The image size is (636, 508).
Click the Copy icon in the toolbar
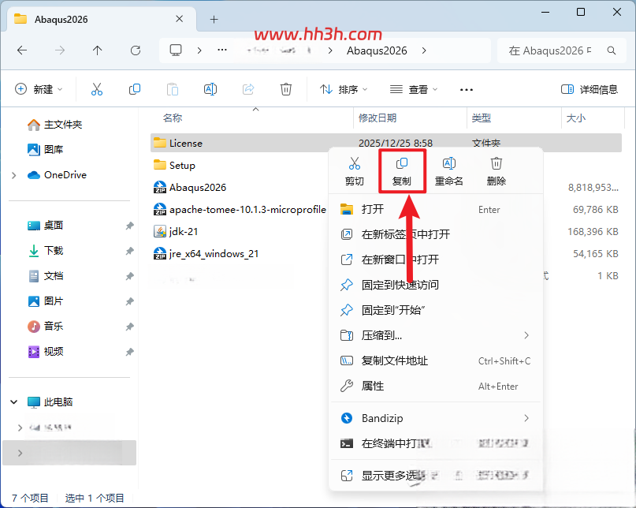[134, 89]
